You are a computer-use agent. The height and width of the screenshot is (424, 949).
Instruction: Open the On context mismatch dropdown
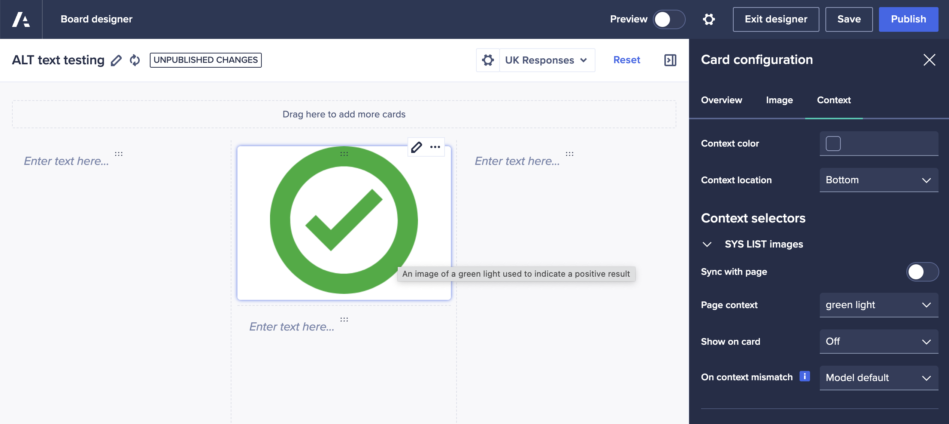[x=879, y=378]
